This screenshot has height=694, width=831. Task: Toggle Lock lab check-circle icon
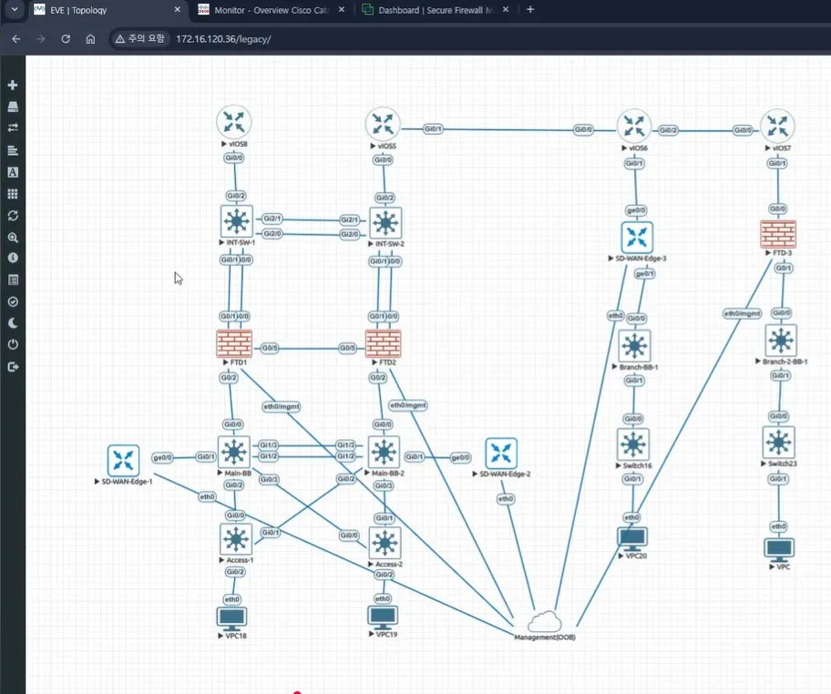pos(13,301)
